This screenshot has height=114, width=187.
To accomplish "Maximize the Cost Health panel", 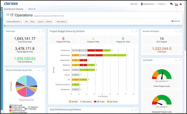I will coord(180,60).
